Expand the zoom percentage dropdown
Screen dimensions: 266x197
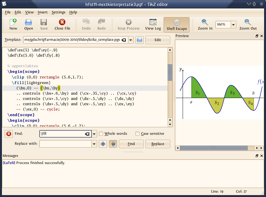point(233,25)
